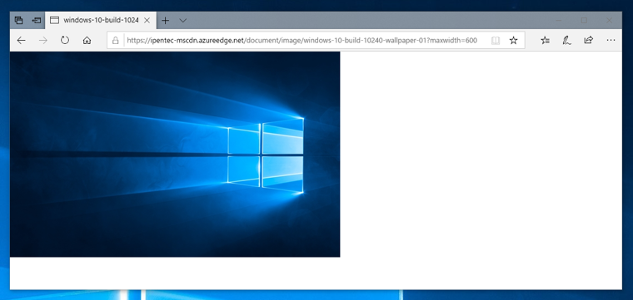Open the tabs you've set aside

pyautogui.click(x=18, y=20)
